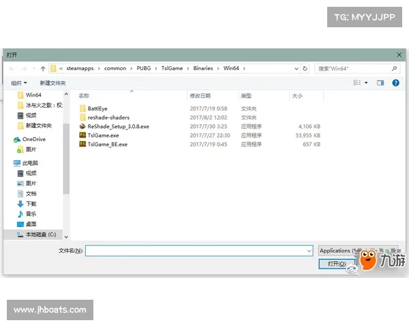This screenshot has width=409, height=327.
Task: Open 冰与火之歌 folder in sidebar
Action: point(40,105)
